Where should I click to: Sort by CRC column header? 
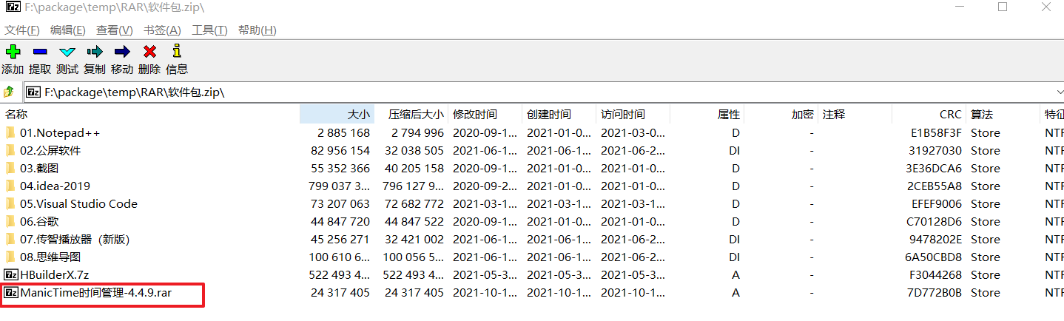click(951, 115)
